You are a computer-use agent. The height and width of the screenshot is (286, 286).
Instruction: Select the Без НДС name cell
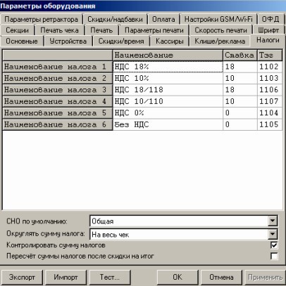tap(168, 124)
